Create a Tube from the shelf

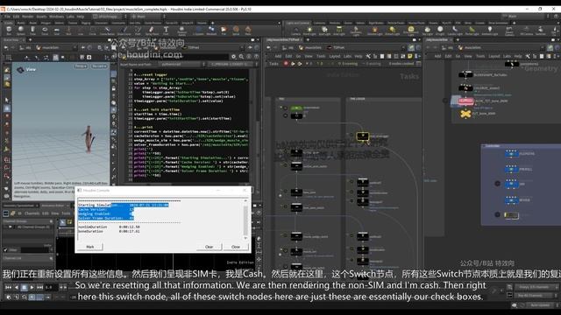[x=33, y=31]
